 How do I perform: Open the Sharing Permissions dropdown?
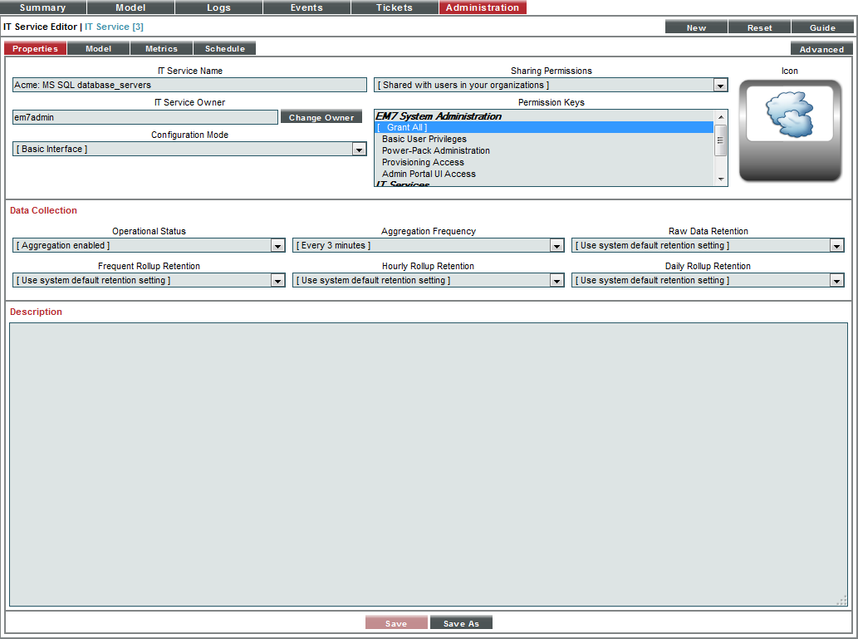(x=719, y=85)
